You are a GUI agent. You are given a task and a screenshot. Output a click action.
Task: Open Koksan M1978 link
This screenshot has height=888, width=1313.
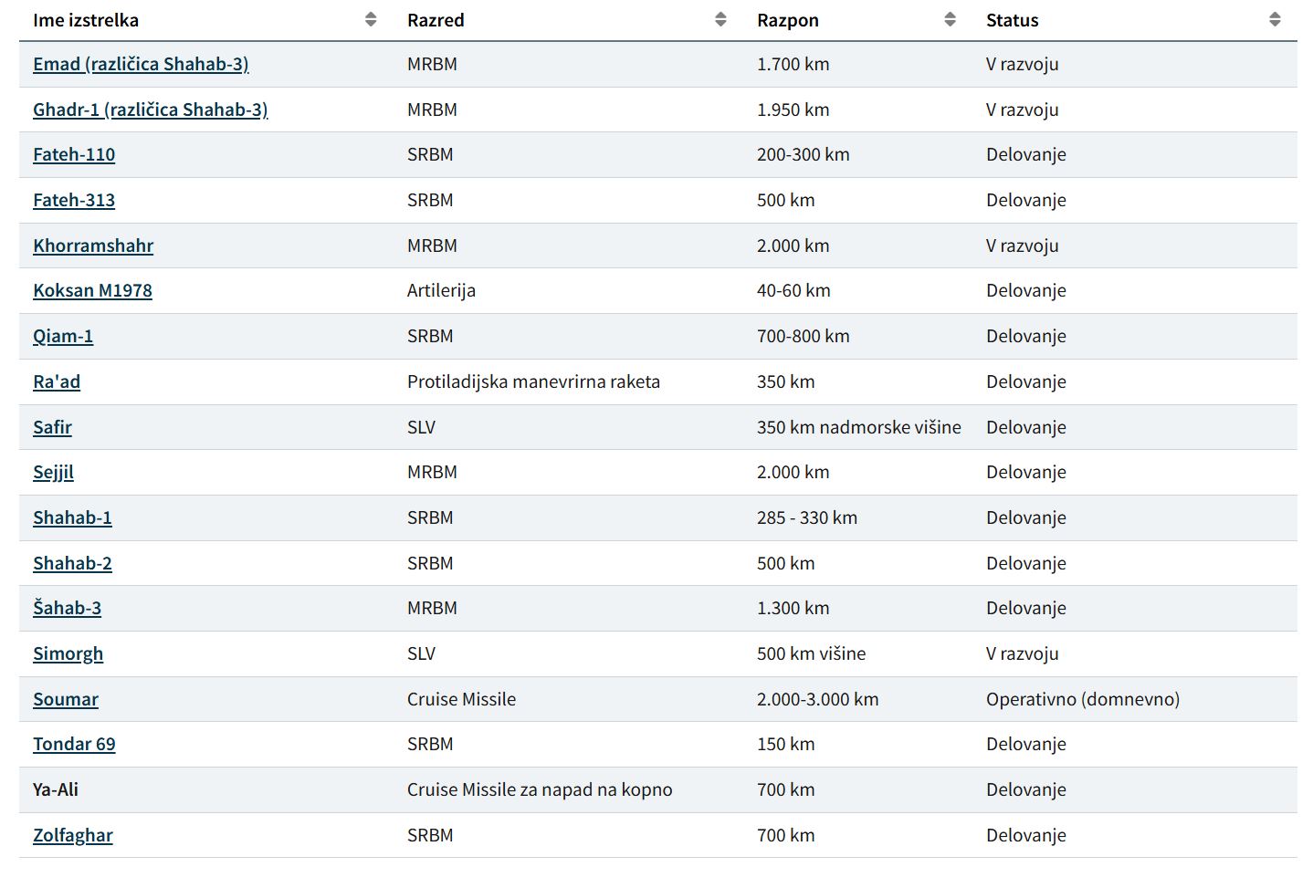coord(92,290)
